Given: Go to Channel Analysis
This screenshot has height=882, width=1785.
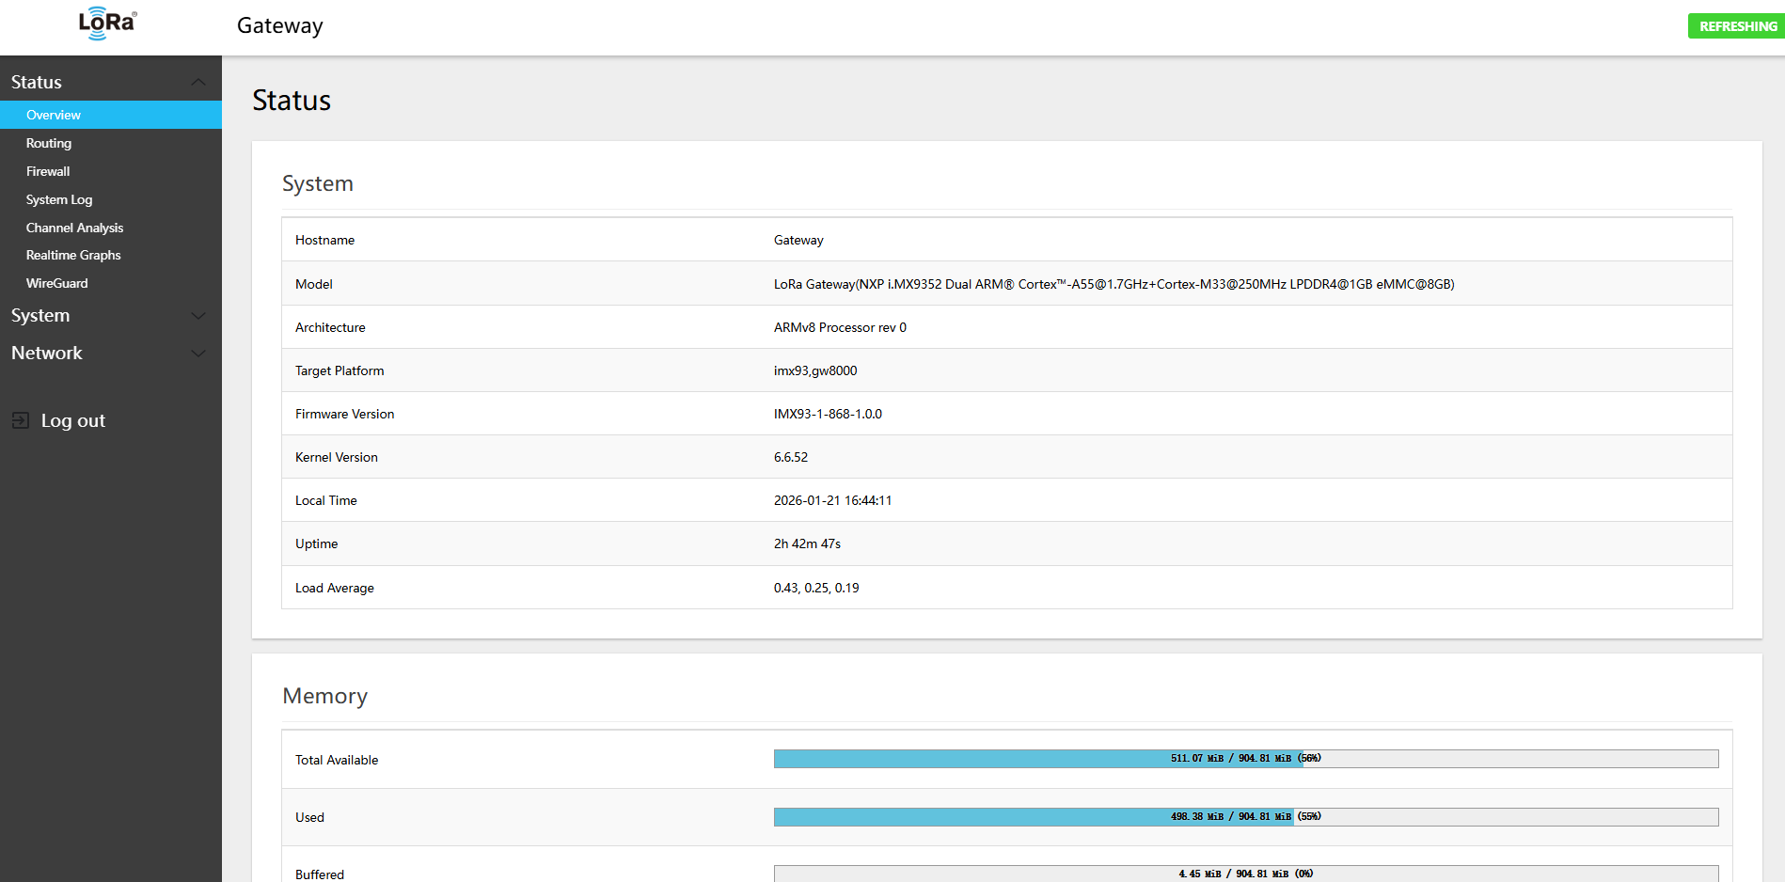Looking at the screenshot, I should coord(74,228).
